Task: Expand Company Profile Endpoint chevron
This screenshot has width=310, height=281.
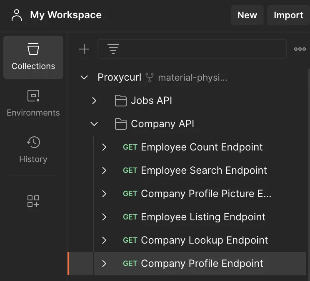Action: coord(104,264)
